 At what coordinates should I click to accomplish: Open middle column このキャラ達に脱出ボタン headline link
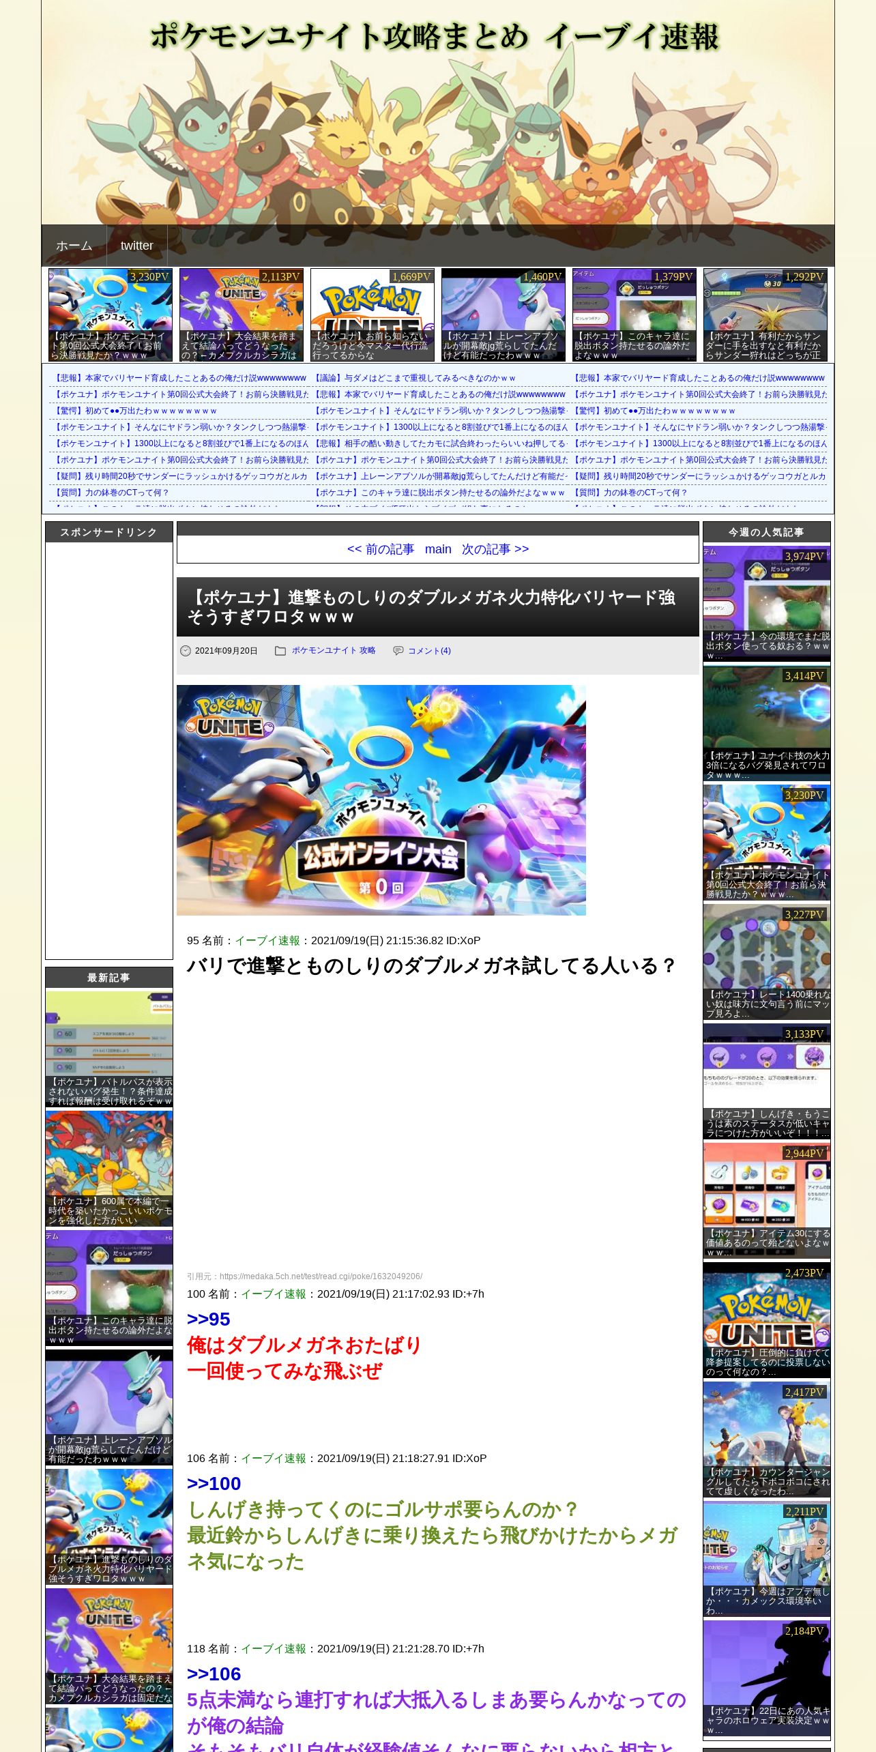[439, 493]
